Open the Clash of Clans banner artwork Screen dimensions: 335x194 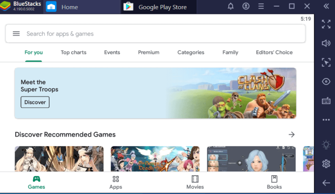(232, 93)
